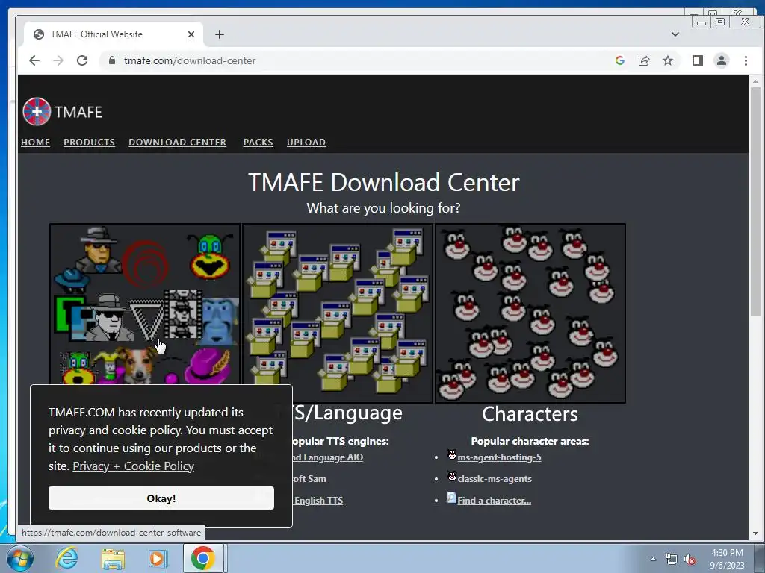Open the Windows Start orb
The image size is (765, 573).
click(x=20, y=558)
